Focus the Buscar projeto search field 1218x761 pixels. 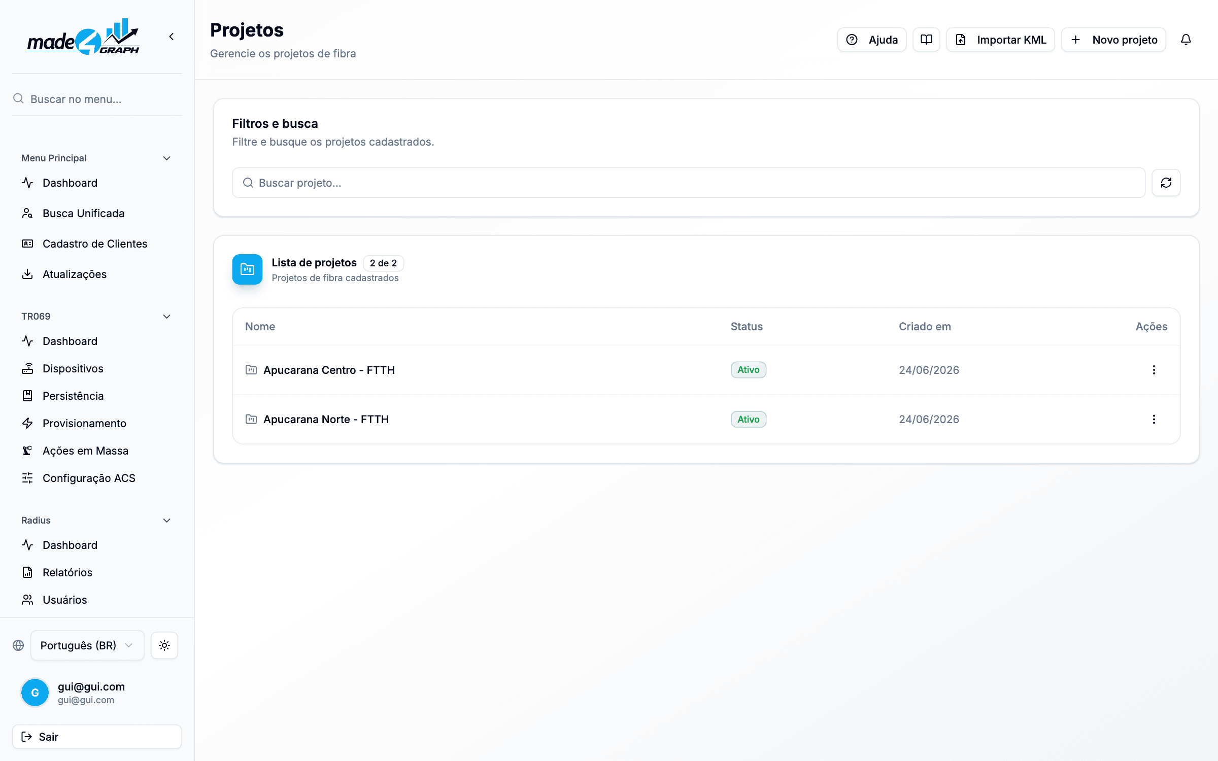coord(689,183)
